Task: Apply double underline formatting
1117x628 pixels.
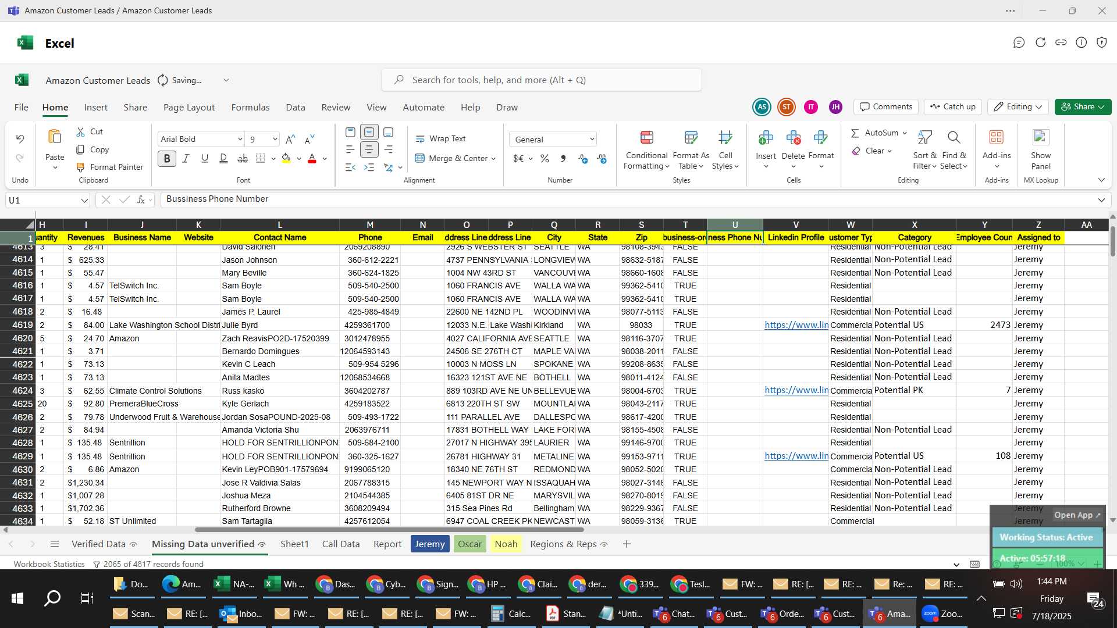Action: [223, 158]
